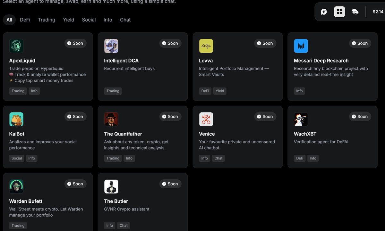This screenshot has width=385, height=231.
Task: Click the Info tag on Messari Deep Research
Action: (299, 91)
